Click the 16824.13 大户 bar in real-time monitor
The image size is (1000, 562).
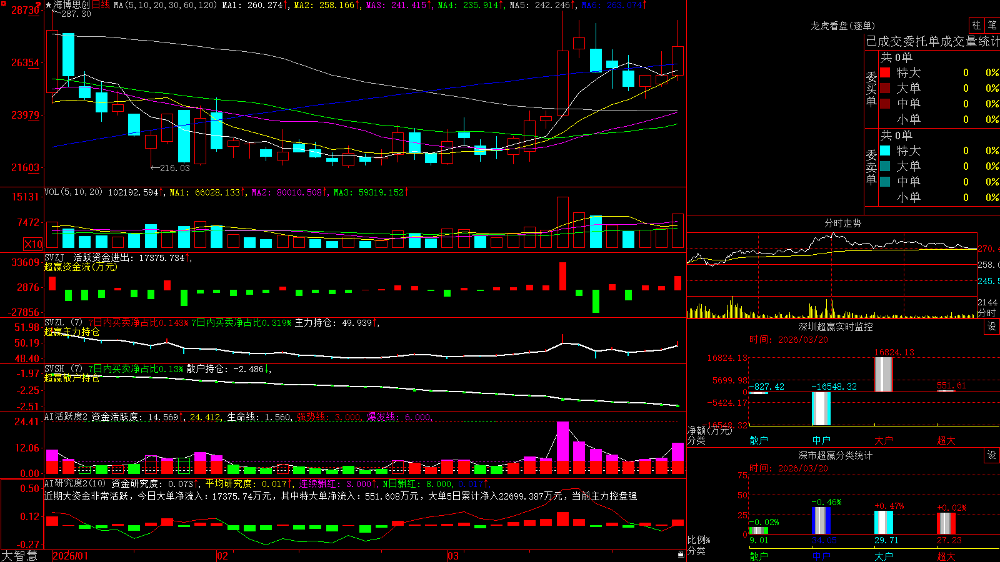point(883,375)
